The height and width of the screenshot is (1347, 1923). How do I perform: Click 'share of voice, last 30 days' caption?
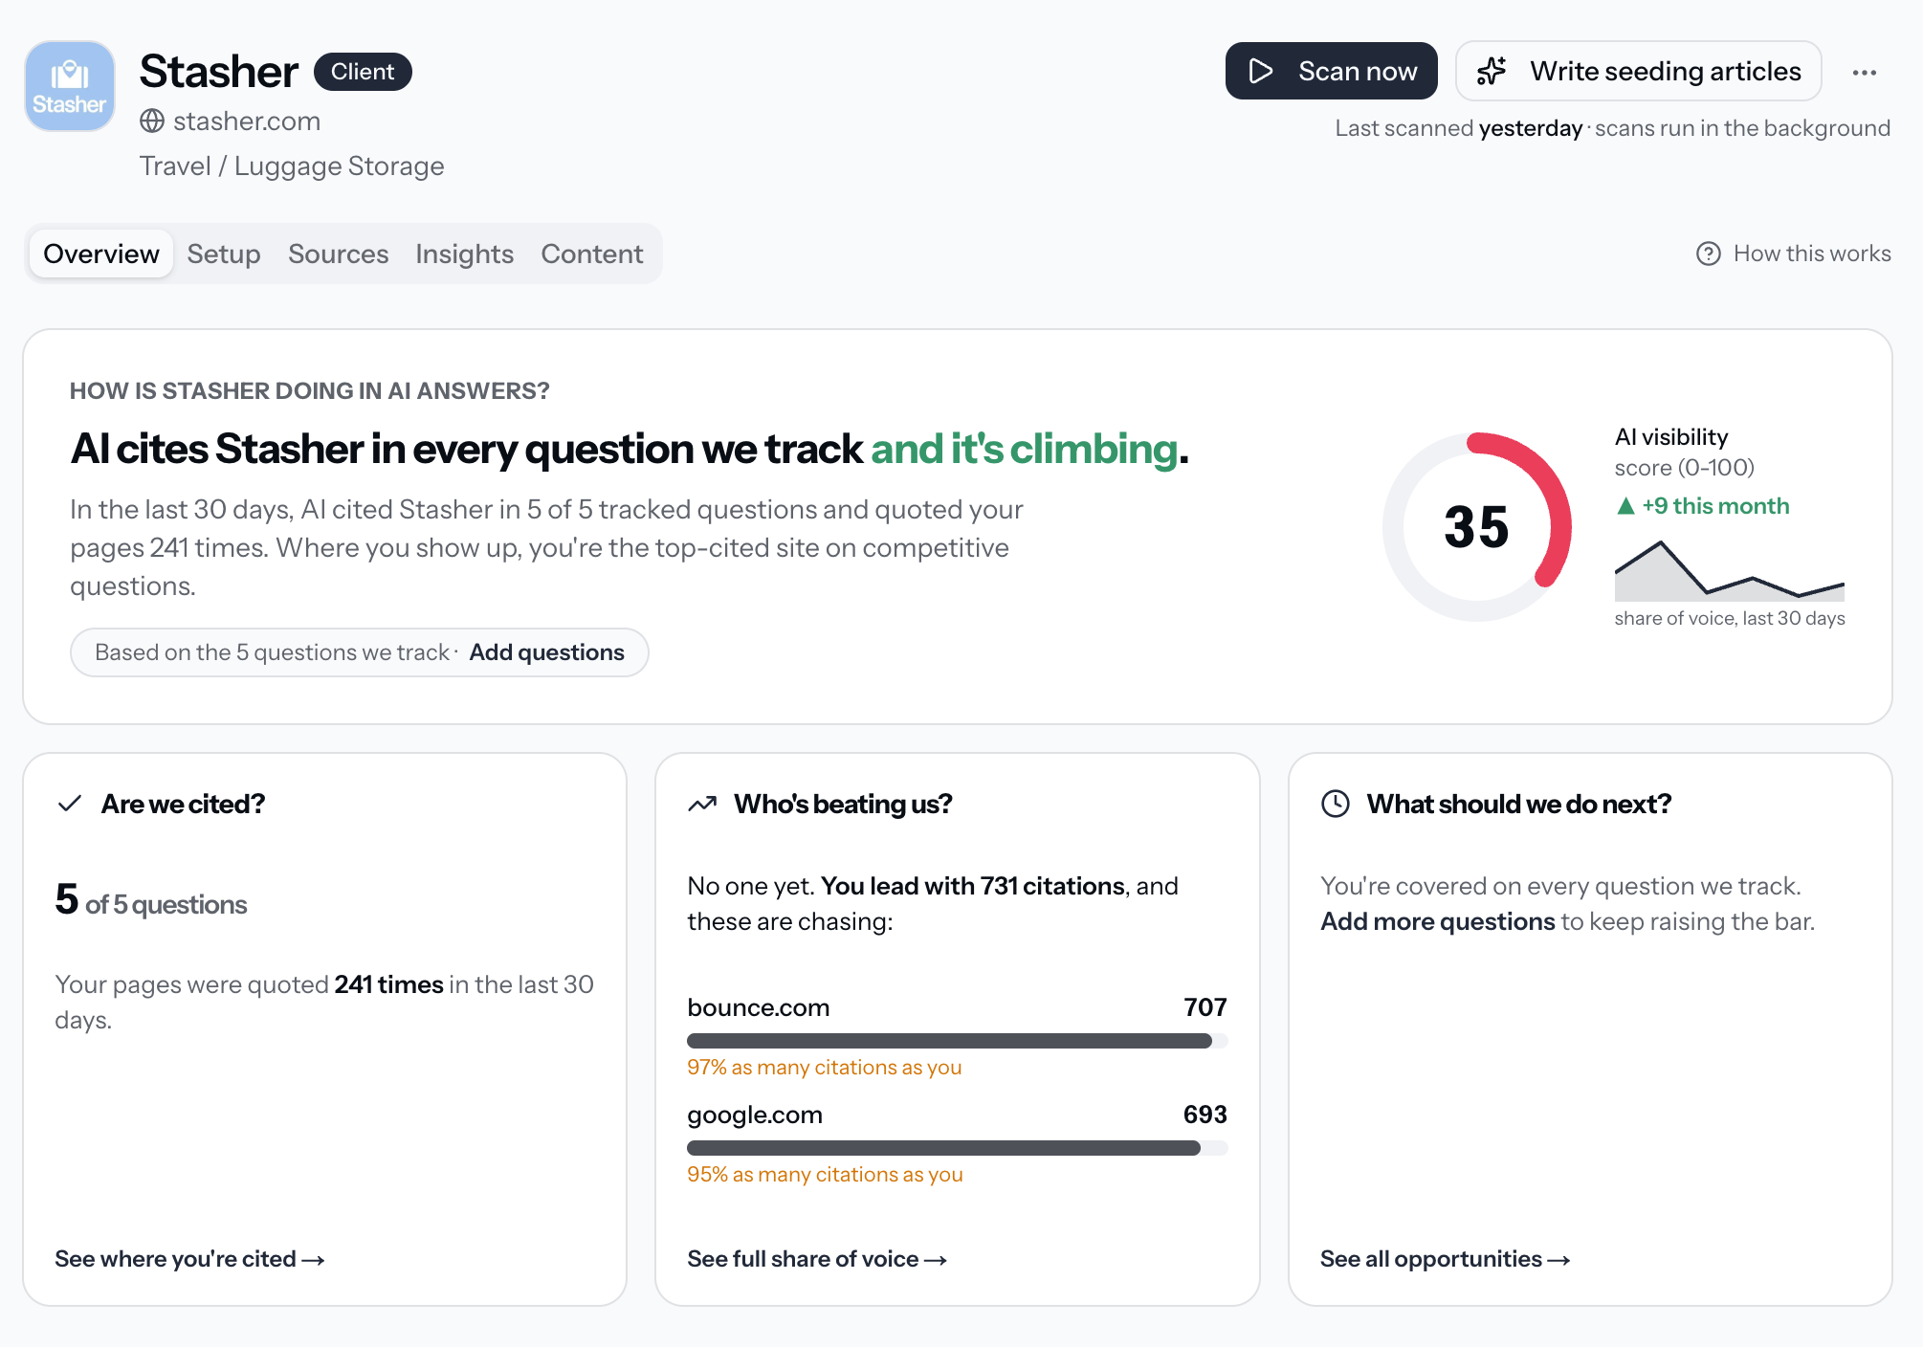tap(1730, 618)
